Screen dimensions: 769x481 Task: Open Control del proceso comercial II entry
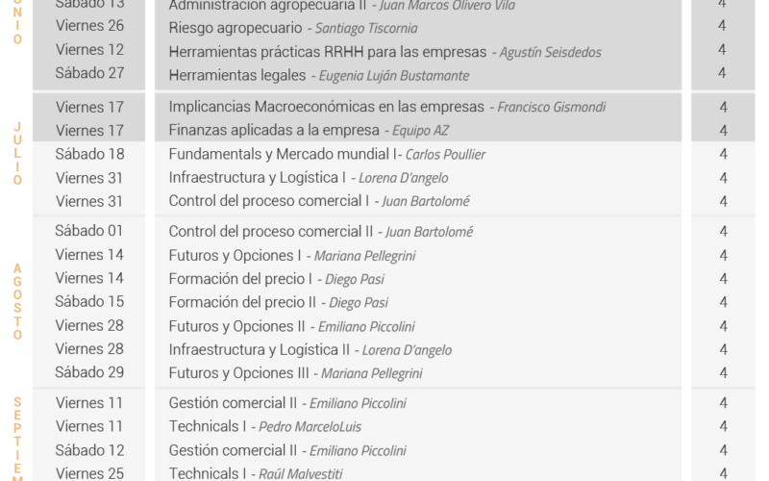(321, 232)
